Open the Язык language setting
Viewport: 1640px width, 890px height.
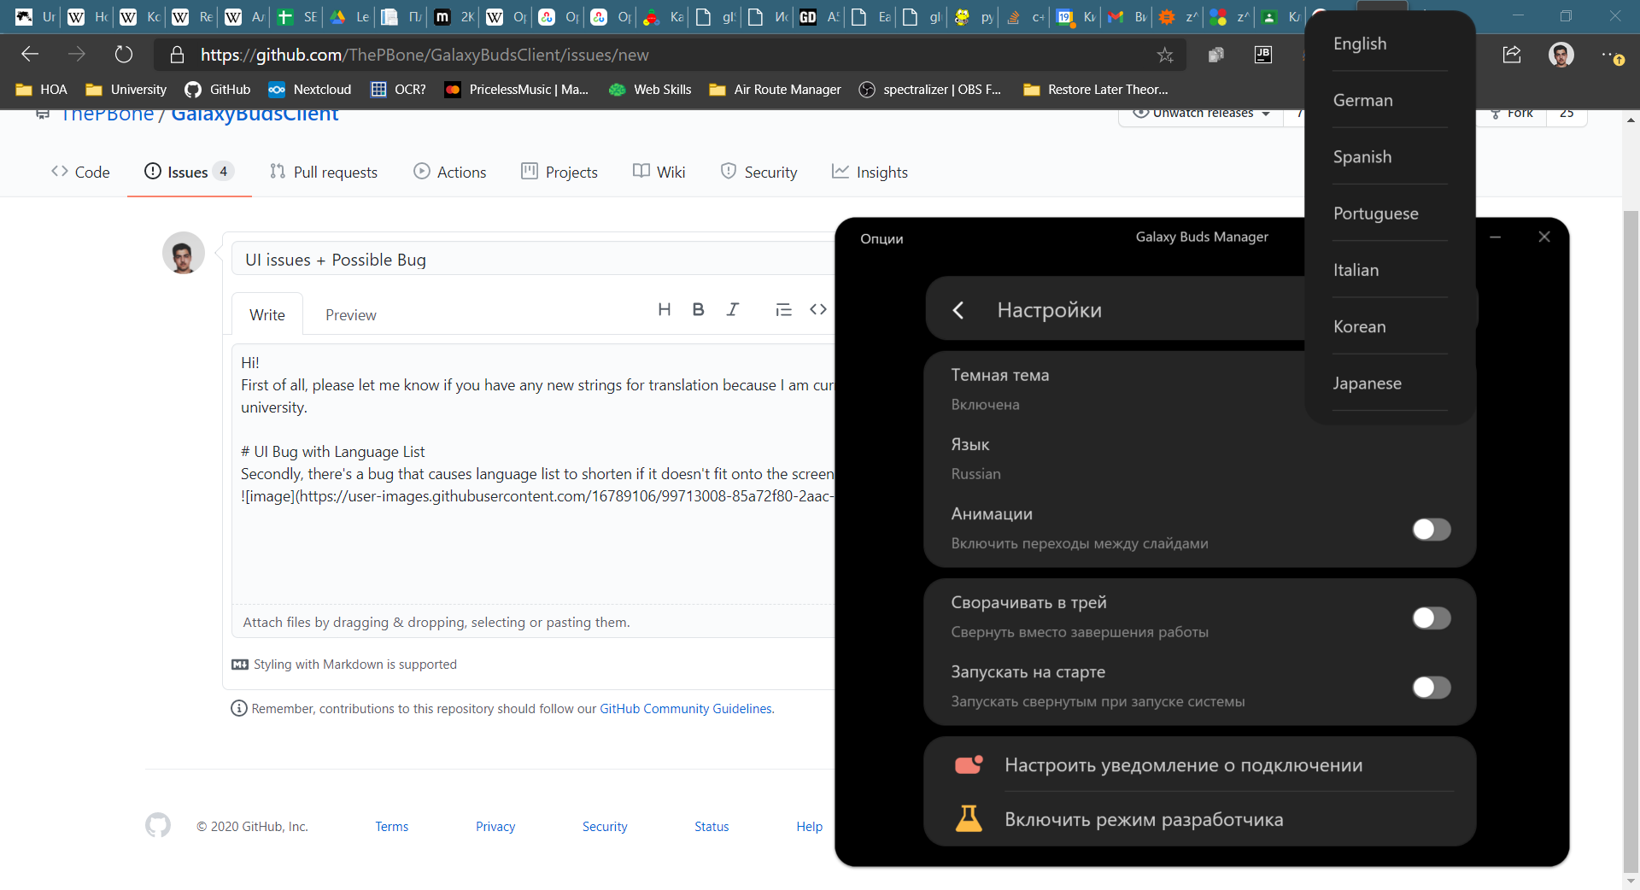(1199, 459)
